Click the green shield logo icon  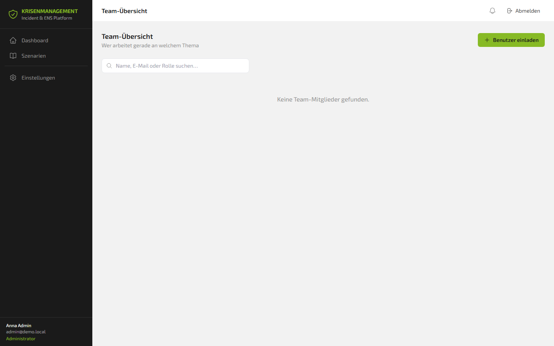click(x=13, y=15)
